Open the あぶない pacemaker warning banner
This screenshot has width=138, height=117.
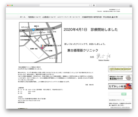pos(120,78)
